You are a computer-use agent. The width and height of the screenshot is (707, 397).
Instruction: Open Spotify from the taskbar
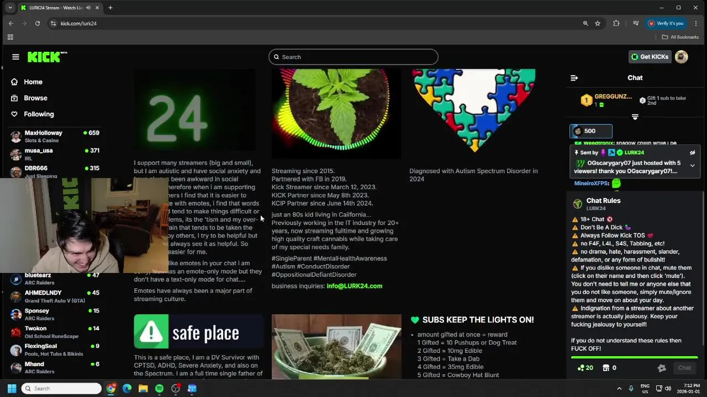pyautogui.click(x=159, y=389)
